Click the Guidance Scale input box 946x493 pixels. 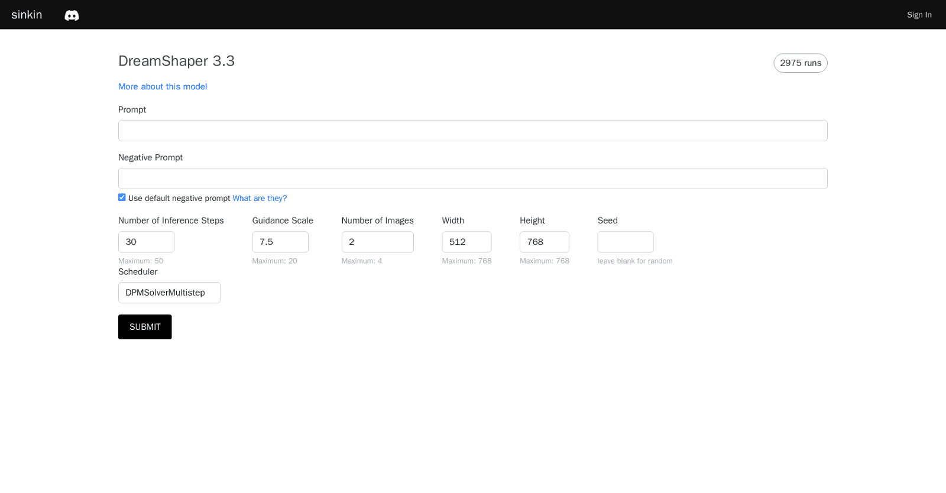click(x=280, y=242)
